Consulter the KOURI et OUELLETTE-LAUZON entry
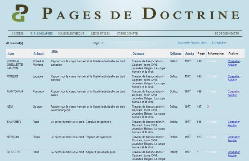 point(233,61)
